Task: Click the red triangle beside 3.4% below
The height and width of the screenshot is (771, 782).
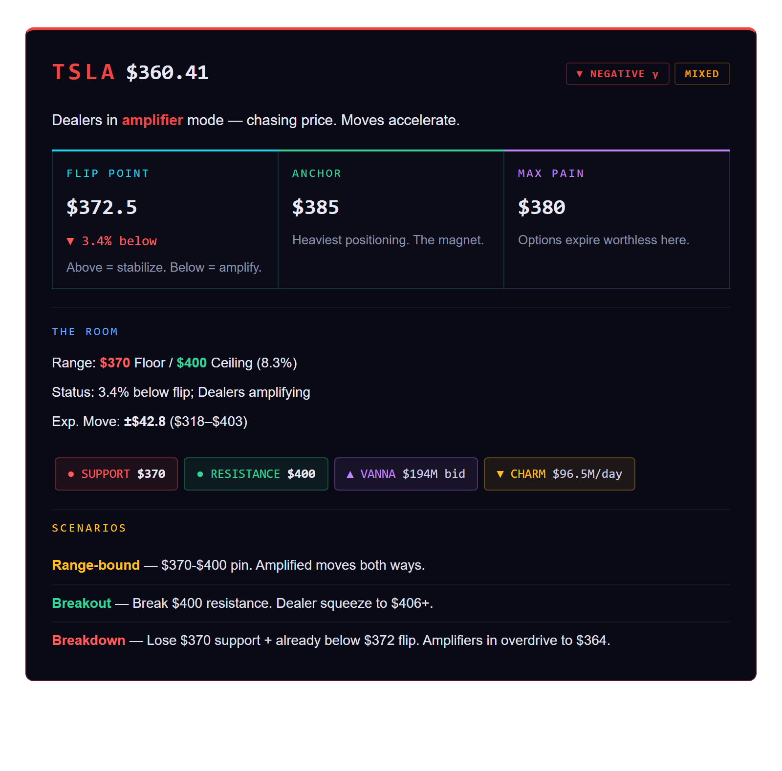Action: pyautogui.click(x=70, y=241)
